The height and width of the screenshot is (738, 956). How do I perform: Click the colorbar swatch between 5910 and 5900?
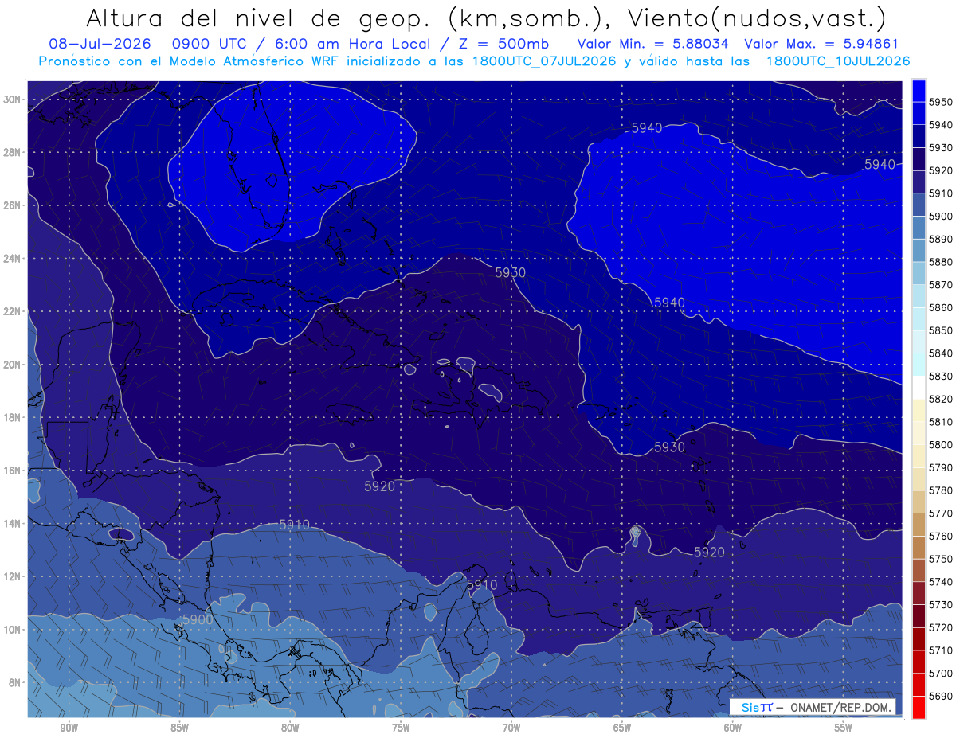point(919,205)
